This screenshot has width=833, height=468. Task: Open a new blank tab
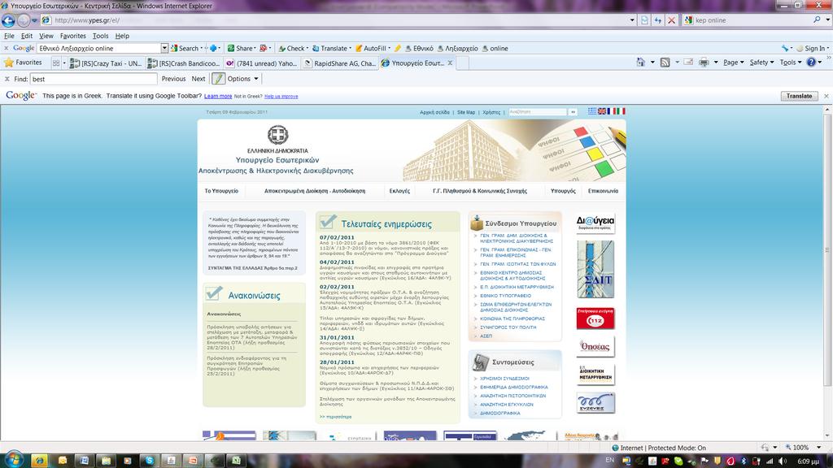point(463,63)
